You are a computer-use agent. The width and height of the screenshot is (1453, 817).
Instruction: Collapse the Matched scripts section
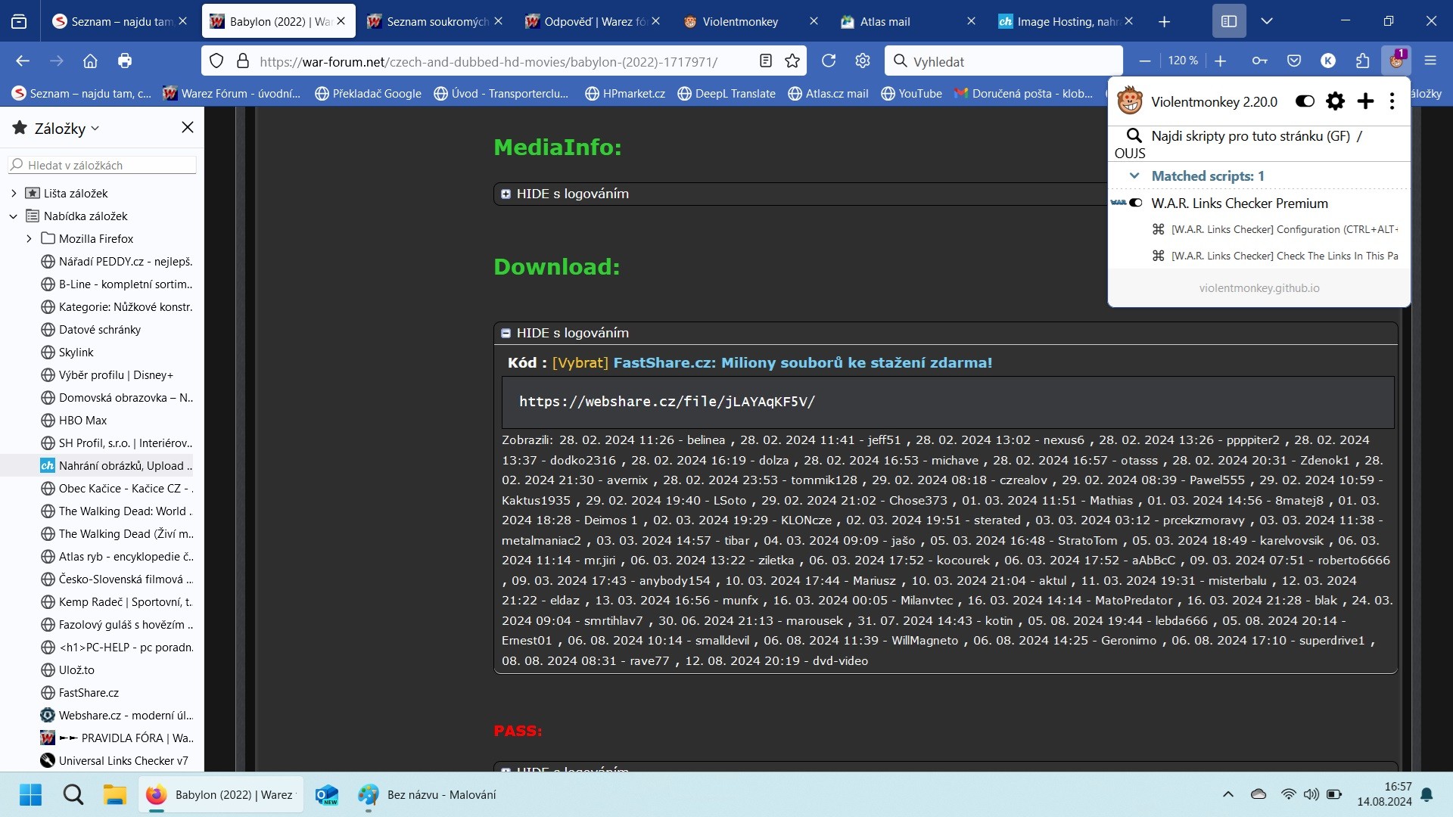[x=1134, y=176]
